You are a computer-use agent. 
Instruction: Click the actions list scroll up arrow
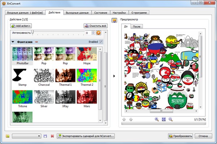tap(106, 33)
